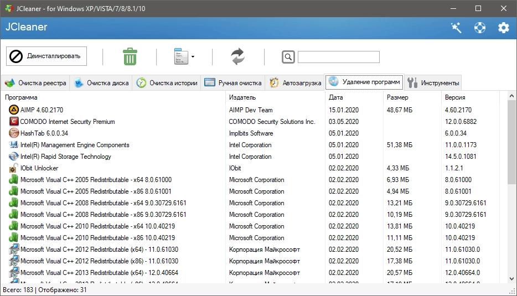Select the IObit Unlocker entry
The image size is (517, 296).
[x=39, y=168]
